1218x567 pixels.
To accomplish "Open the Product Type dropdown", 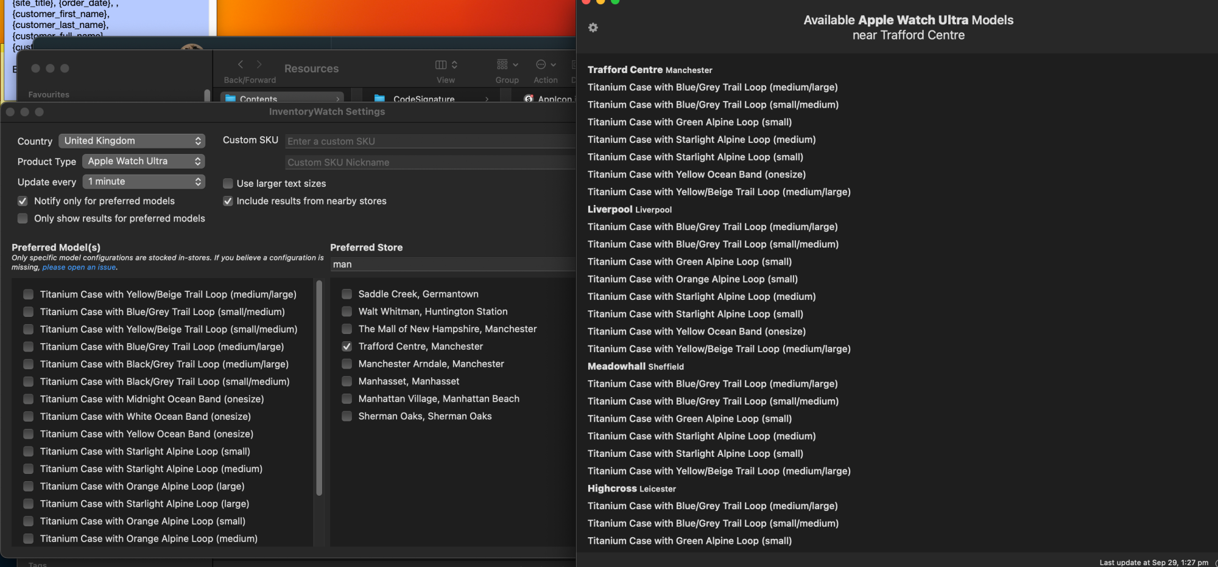I will (x=144, y=161).
